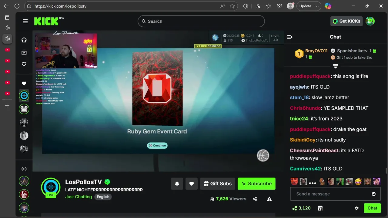Screen dimensions: 388x218
Task: Open Following heart outline icon in sidebar
Action: (24, 64)
